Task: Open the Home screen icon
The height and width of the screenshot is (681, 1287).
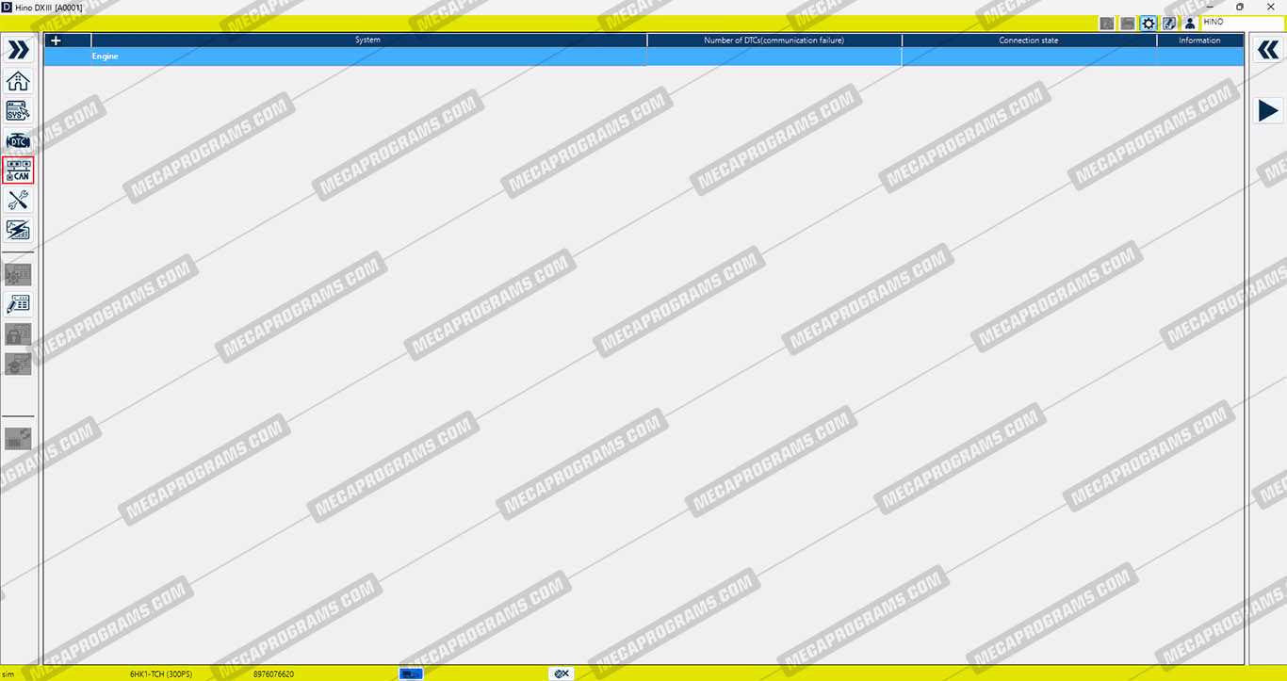Action: (18, 81)
